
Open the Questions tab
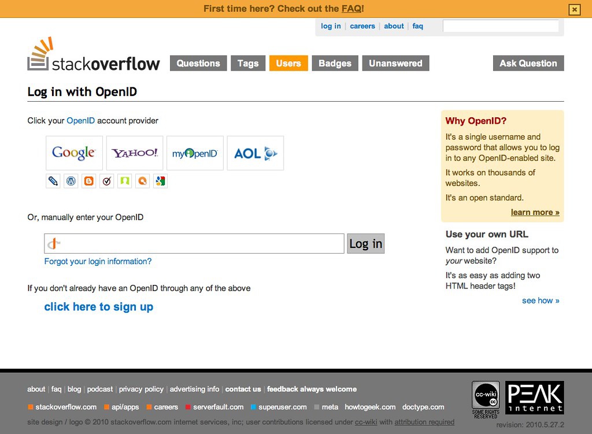pyautogui.click(x=198, y=64)
